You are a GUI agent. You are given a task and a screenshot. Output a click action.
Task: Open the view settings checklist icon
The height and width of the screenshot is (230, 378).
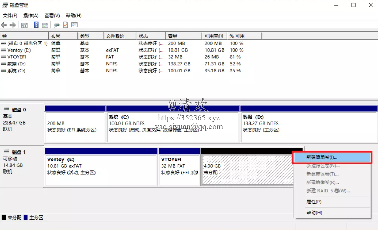(x=74, y=25)
